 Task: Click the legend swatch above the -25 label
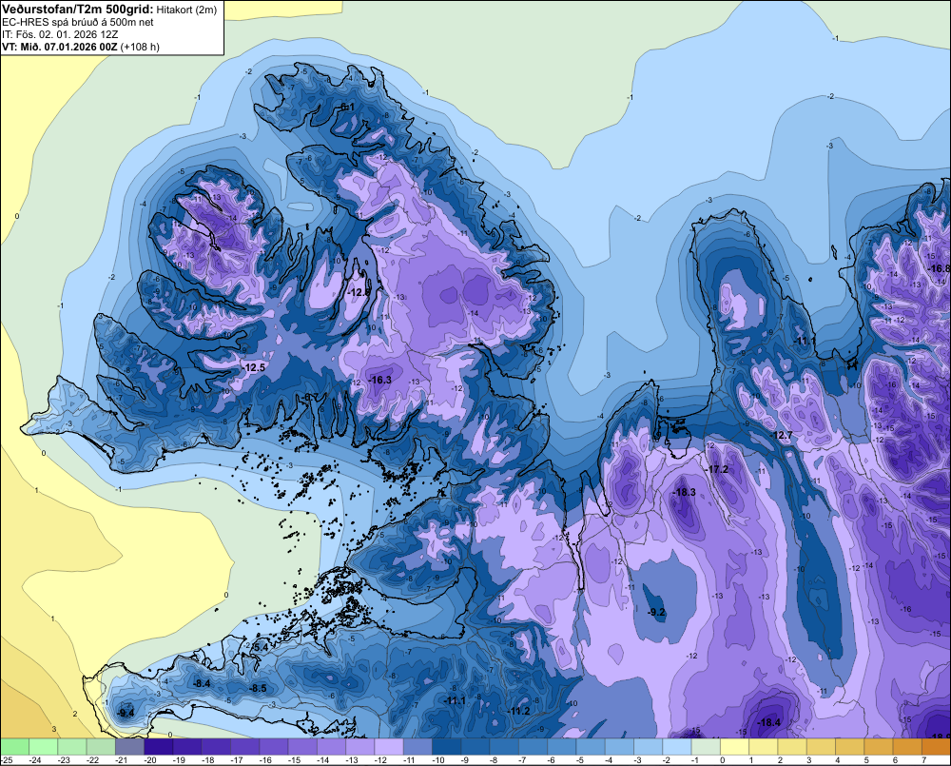[14, 747]
